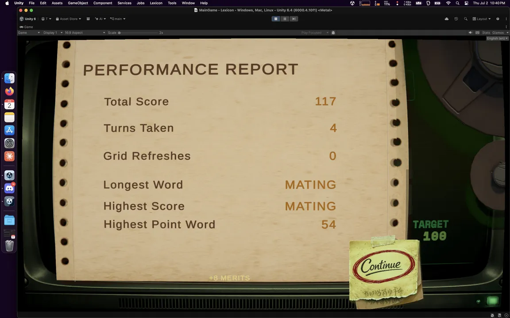This screenshot has height=318, width=510.
Task: Choose a different Display 1 option
Action: (53, 32)
